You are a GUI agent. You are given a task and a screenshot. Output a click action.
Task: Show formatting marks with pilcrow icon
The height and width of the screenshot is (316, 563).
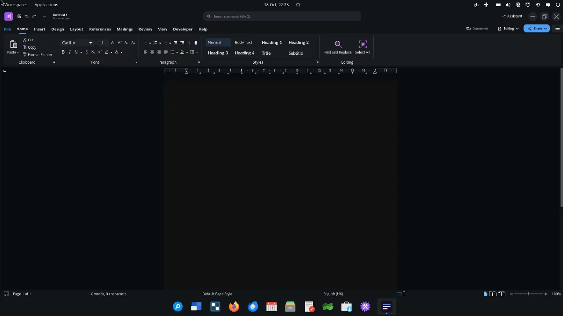[x=196, y=43]
